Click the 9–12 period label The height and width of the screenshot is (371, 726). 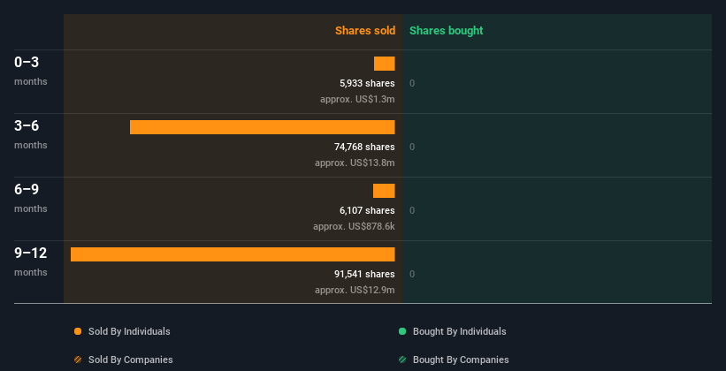(31, 253)
